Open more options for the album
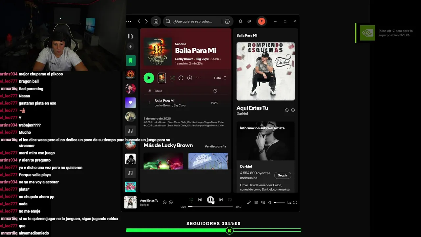421x237 pixels. coord(198,78)
